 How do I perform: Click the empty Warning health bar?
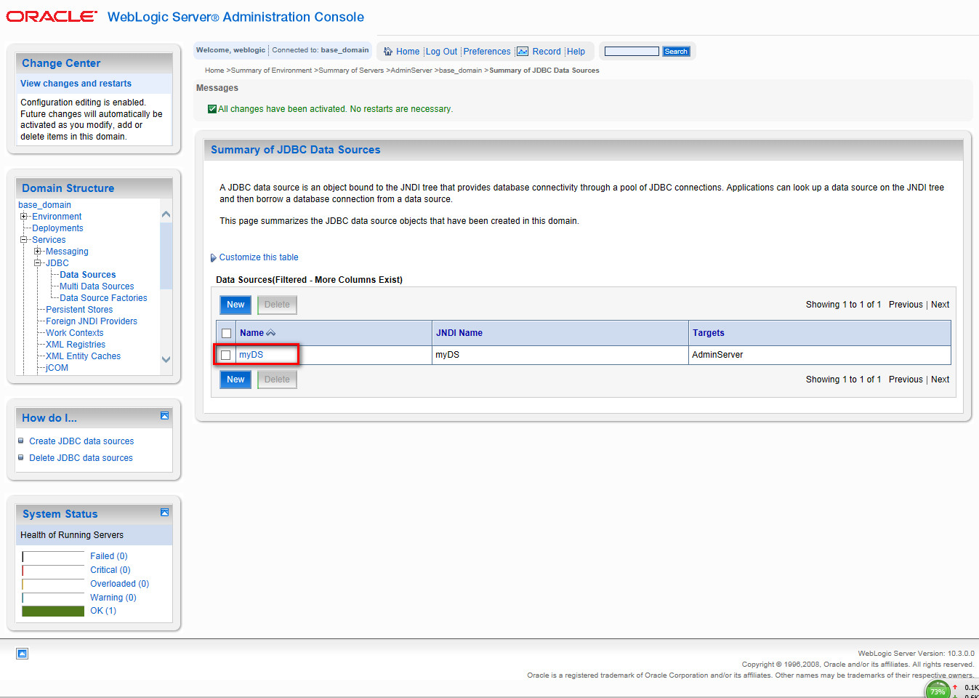click(53, 598)
